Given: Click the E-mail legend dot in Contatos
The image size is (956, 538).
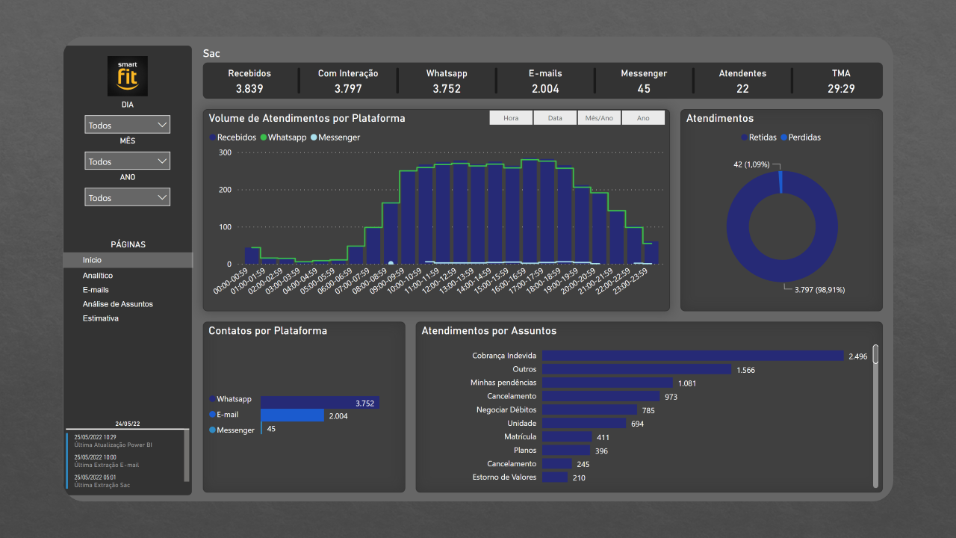Looking at the screenshot, I should (212, 414).
